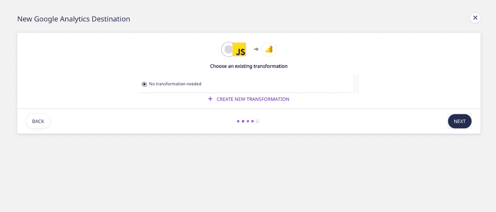Jump to the second step dot

243,122
